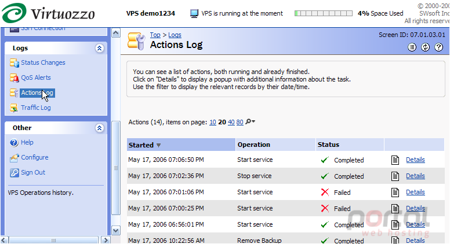
Task: Click the document icon for 07:06:50 PM row
Action: [395, 160]
